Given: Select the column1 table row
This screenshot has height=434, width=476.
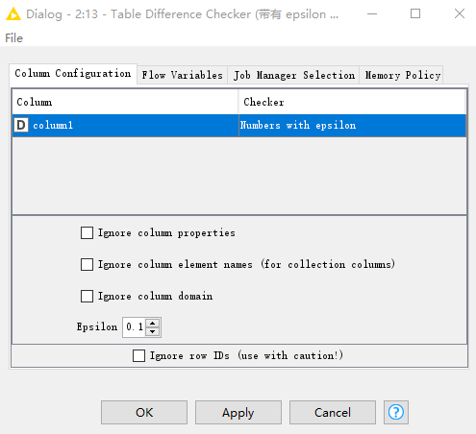Looking at the screenshot, I should 239,126.
